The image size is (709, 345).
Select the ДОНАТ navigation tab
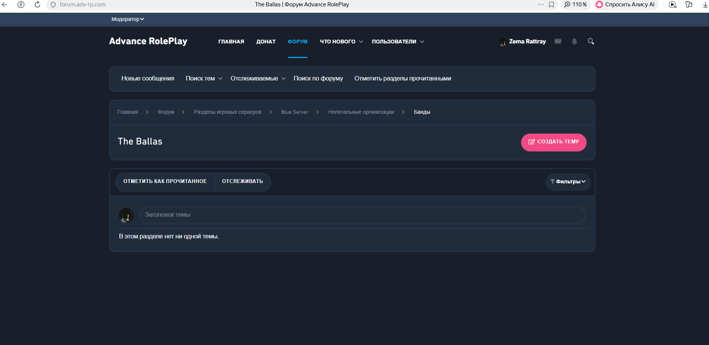point(266,42)
